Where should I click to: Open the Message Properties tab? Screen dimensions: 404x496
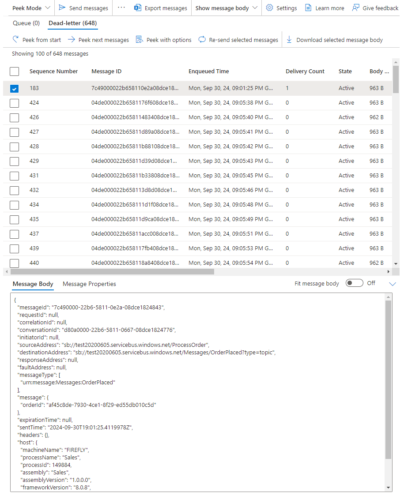89,284
